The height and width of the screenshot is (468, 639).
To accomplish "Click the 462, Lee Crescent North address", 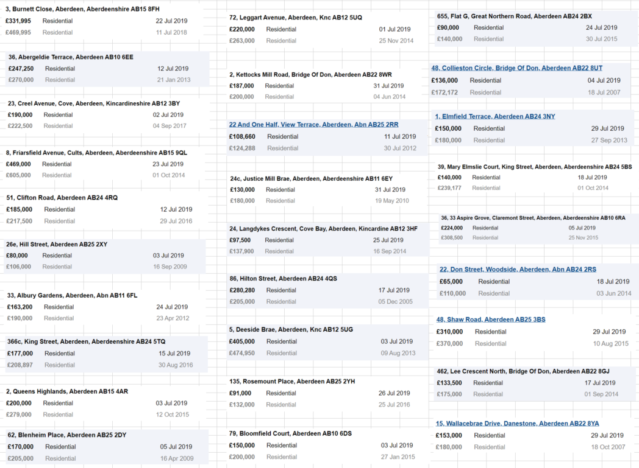I will (x=523, y=371).
